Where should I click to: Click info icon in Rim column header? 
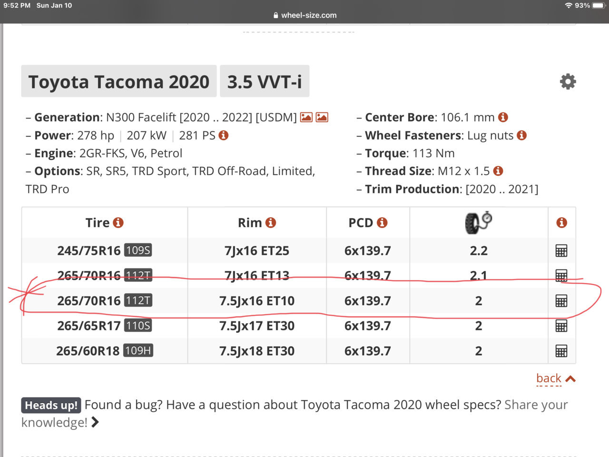pyautogui.click(x=271, y=223)
